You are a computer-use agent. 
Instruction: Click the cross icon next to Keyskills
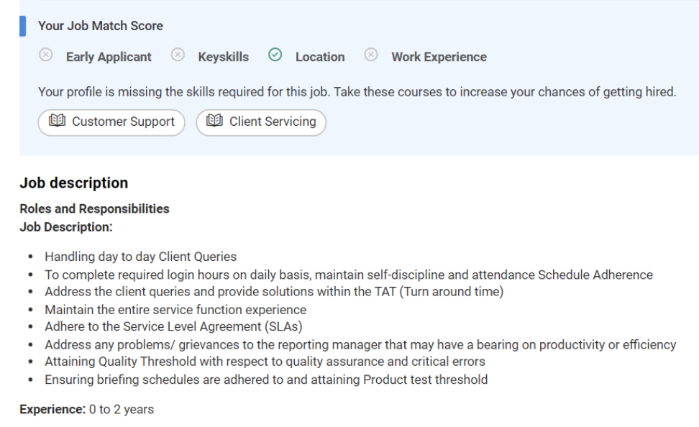178,55
